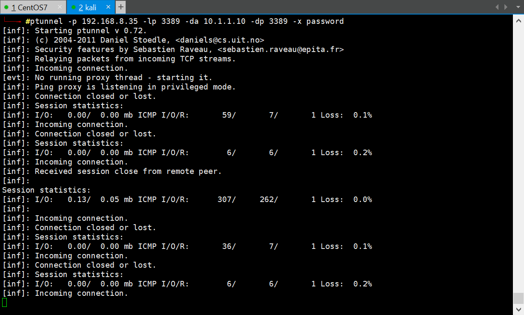
Task: Click 'Relaying packets from incoming TCP streams.' line
Action: click(135, 59)
